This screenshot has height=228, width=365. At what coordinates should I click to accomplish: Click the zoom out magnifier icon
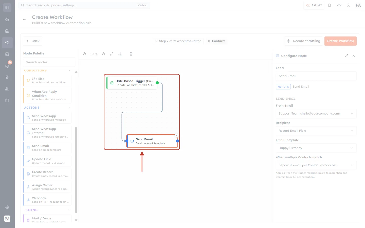(x=104, y=54)
